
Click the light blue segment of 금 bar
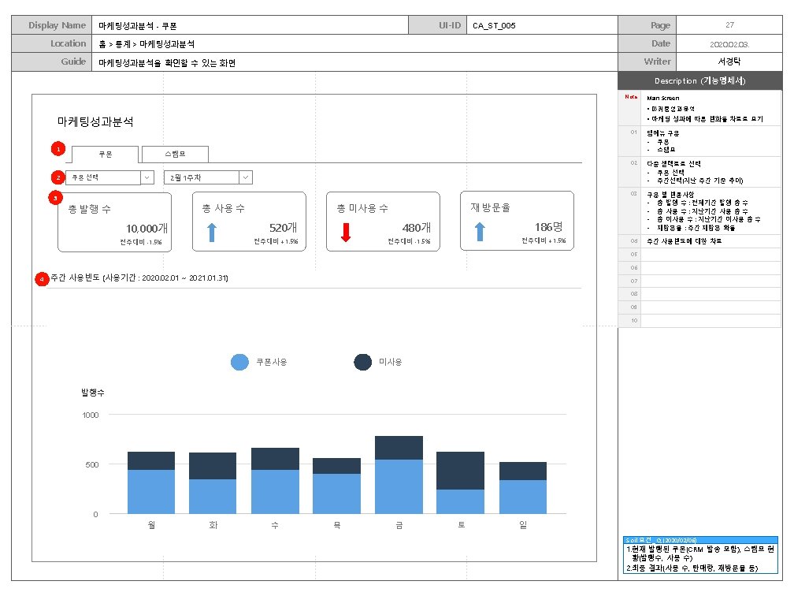399,486
